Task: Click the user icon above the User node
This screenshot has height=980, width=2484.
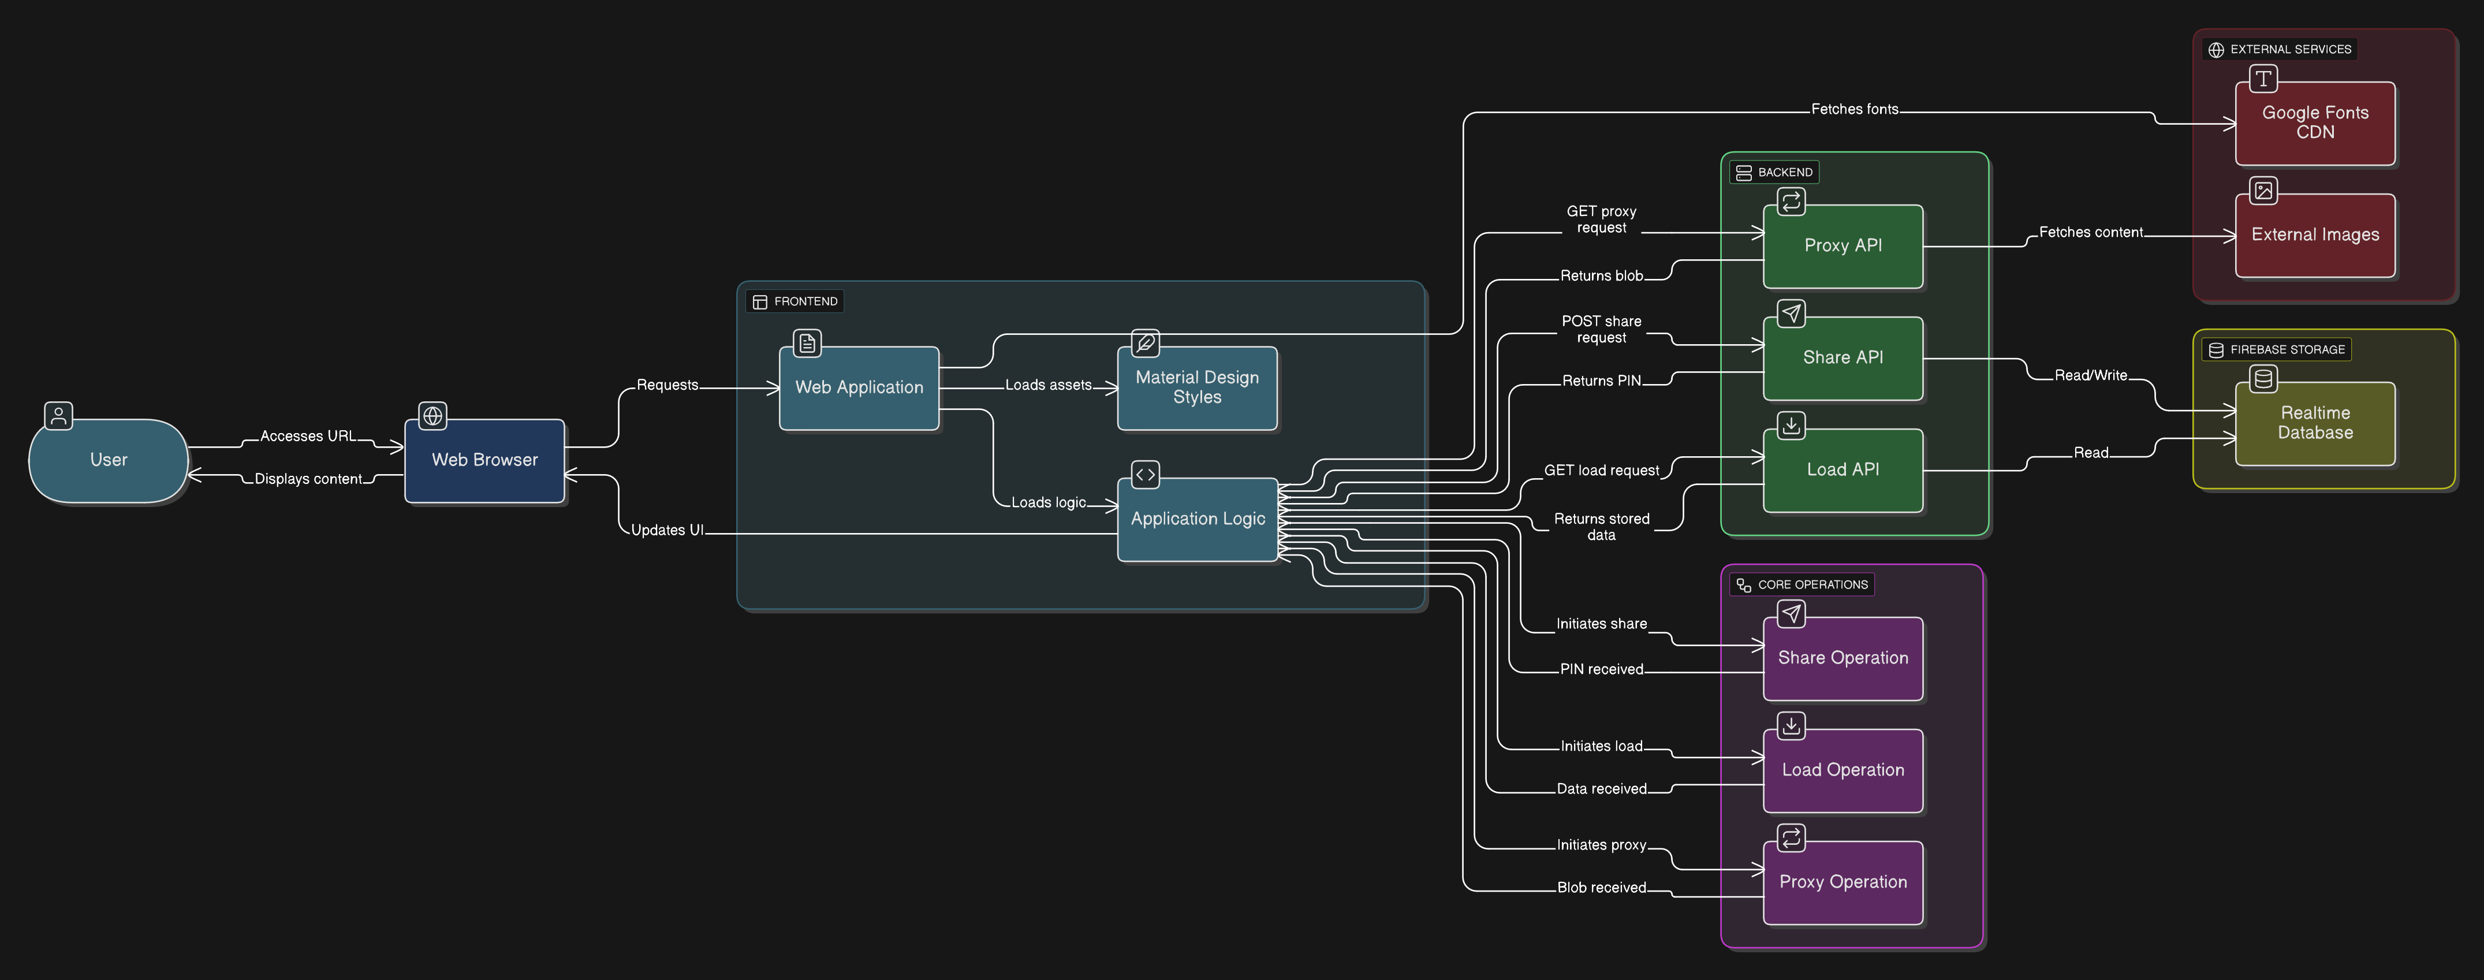Action: (x=59, y=416)
